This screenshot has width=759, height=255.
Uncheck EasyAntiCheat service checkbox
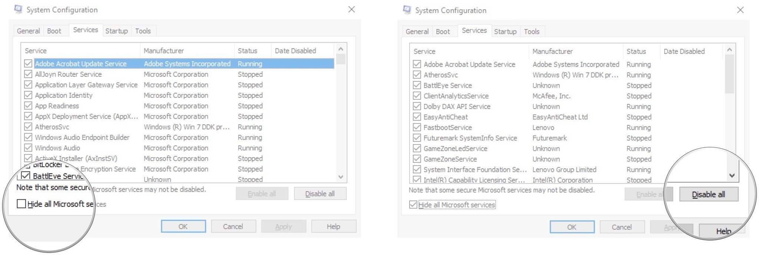(x=417, y=117)
